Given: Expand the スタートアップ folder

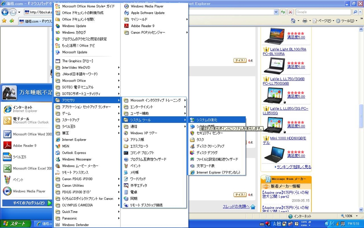Looking at the screenshot, I should point(87,120).
